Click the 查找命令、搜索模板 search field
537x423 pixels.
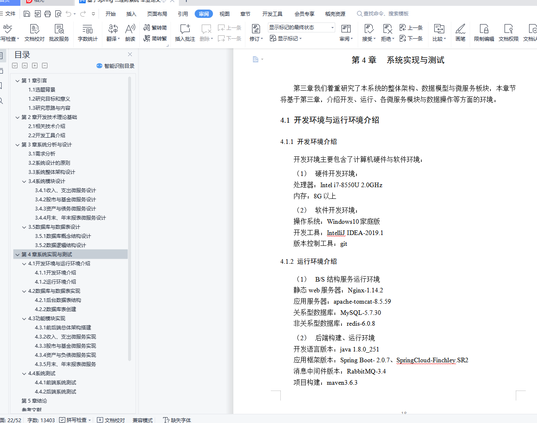coord(383,14)
